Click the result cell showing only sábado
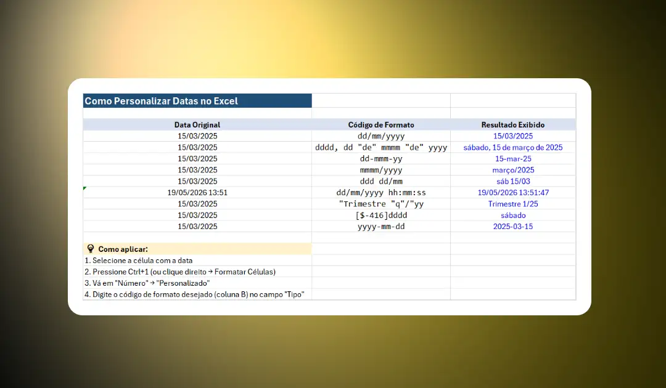The width and height of the screenshot is (666, 388). pyautogui.click(x=513, y=215)
